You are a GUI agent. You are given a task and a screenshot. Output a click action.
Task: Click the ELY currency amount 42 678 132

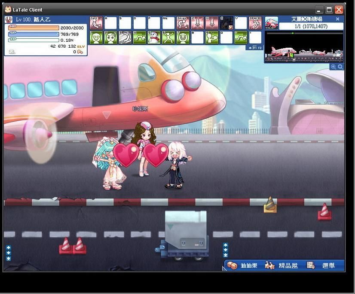point(63,46)
